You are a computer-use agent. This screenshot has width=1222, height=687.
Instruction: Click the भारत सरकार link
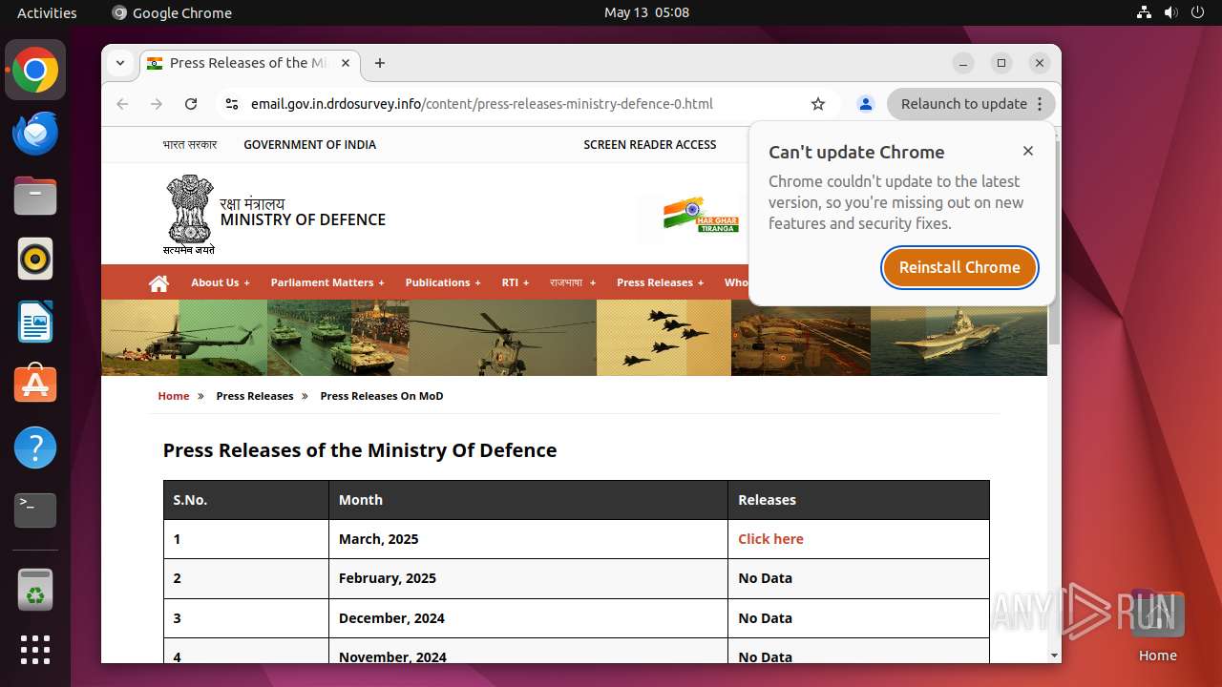[x=190, y=145]
